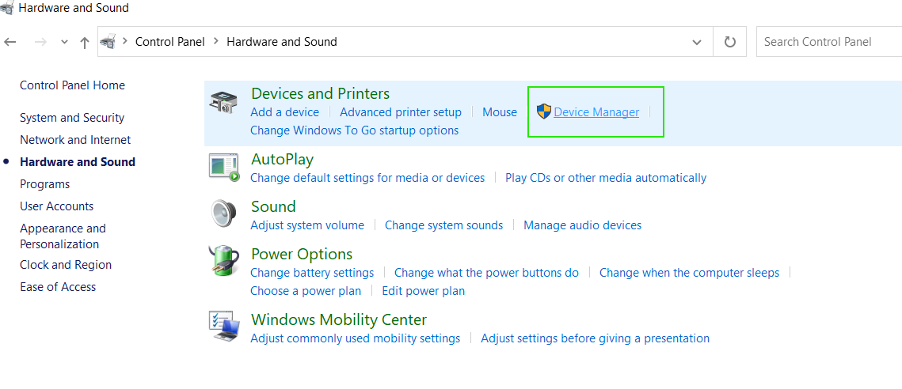Viewport: 902px width, 389px height.
Task: Go back with the left arrow
Action: (x=10, y=42)
